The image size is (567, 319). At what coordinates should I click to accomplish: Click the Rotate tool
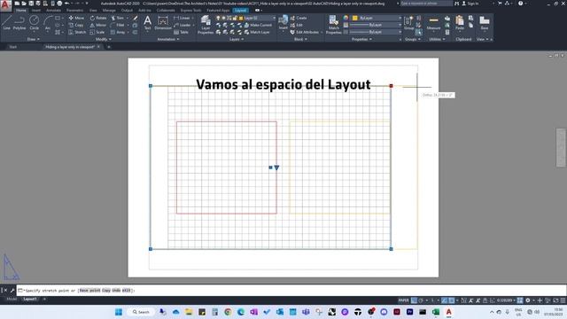click(98, 18)
